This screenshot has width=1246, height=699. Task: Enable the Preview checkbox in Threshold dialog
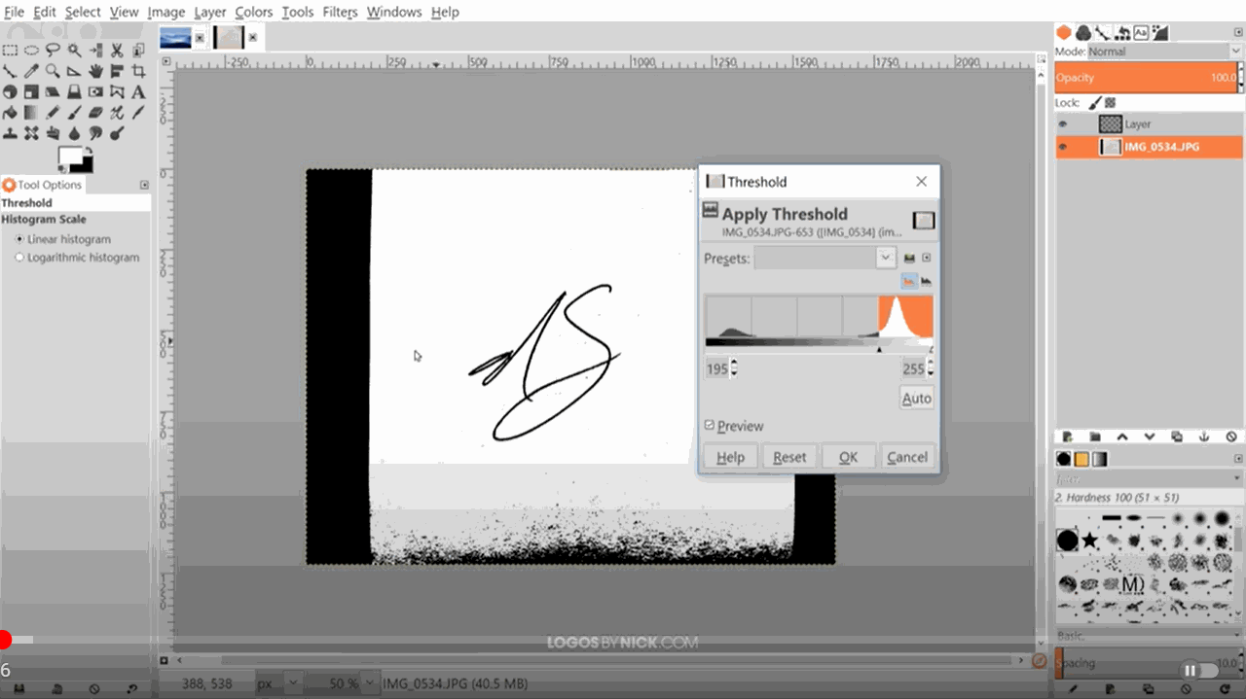pos(711,426)
